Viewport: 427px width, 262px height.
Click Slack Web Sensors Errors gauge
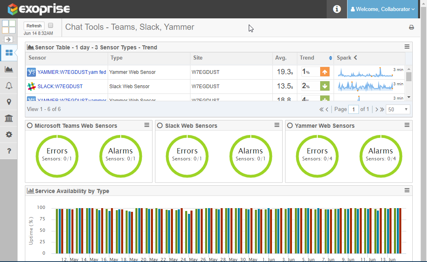point(187,156)
